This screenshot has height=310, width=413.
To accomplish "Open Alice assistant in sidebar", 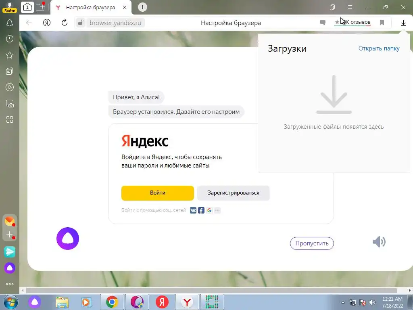I will [x=10, y=268].
